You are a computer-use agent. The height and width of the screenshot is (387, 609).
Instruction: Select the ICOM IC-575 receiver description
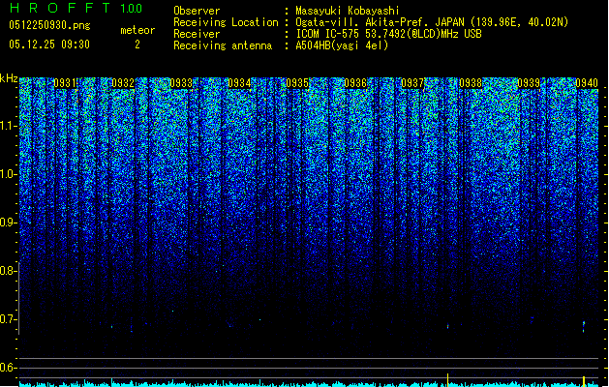tap(389, 34)
